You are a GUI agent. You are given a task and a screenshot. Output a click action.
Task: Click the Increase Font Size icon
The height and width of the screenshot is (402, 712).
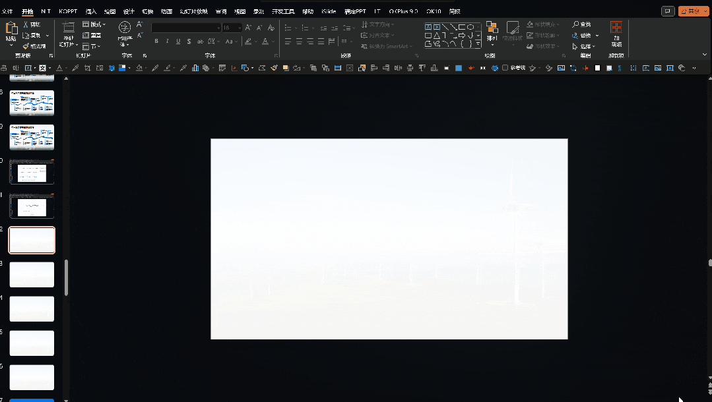point(248,28)
